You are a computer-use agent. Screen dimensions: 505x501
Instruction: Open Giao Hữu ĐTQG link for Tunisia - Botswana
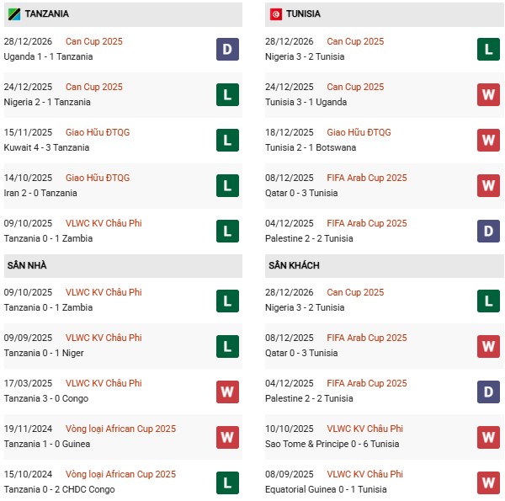(359, 132)
